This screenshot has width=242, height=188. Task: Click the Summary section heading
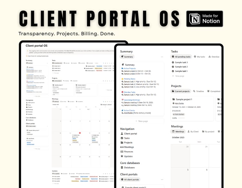click(126, 51)
